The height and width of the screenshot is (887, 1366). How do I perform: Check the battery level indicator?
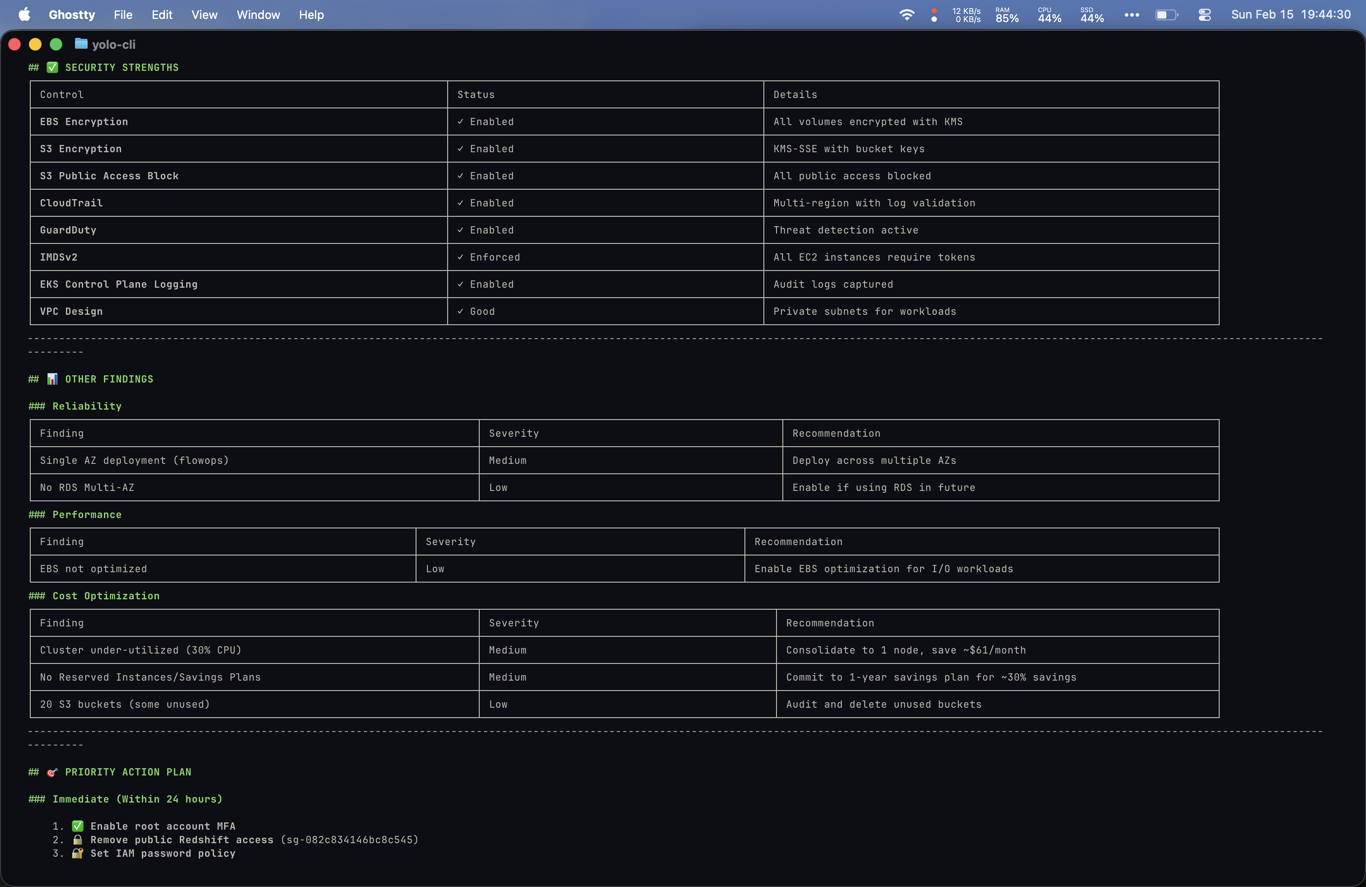click(x=1167, y=14)
